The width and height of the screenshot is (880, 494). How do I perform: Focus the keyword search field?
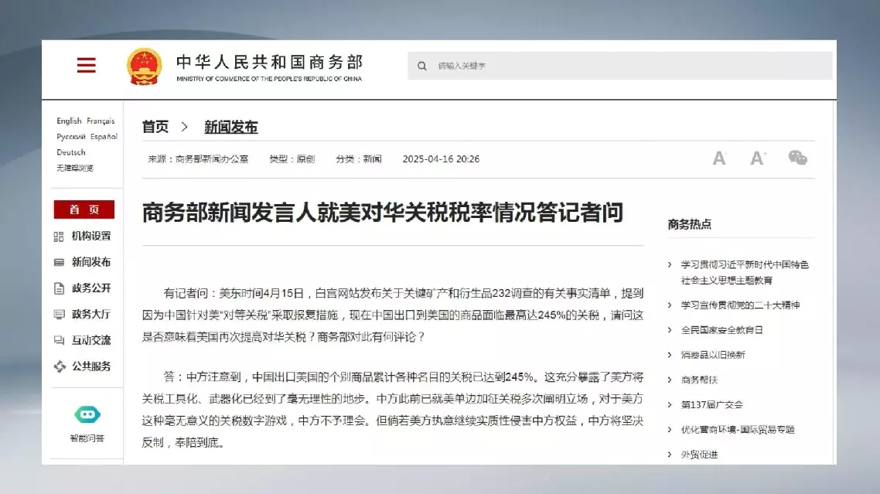click(x=620, y=66)
